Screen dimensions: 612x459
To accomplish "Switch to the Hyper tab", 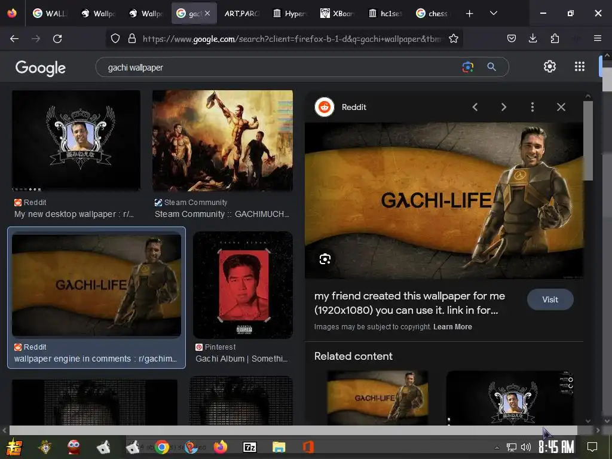I will pos(290,14).
